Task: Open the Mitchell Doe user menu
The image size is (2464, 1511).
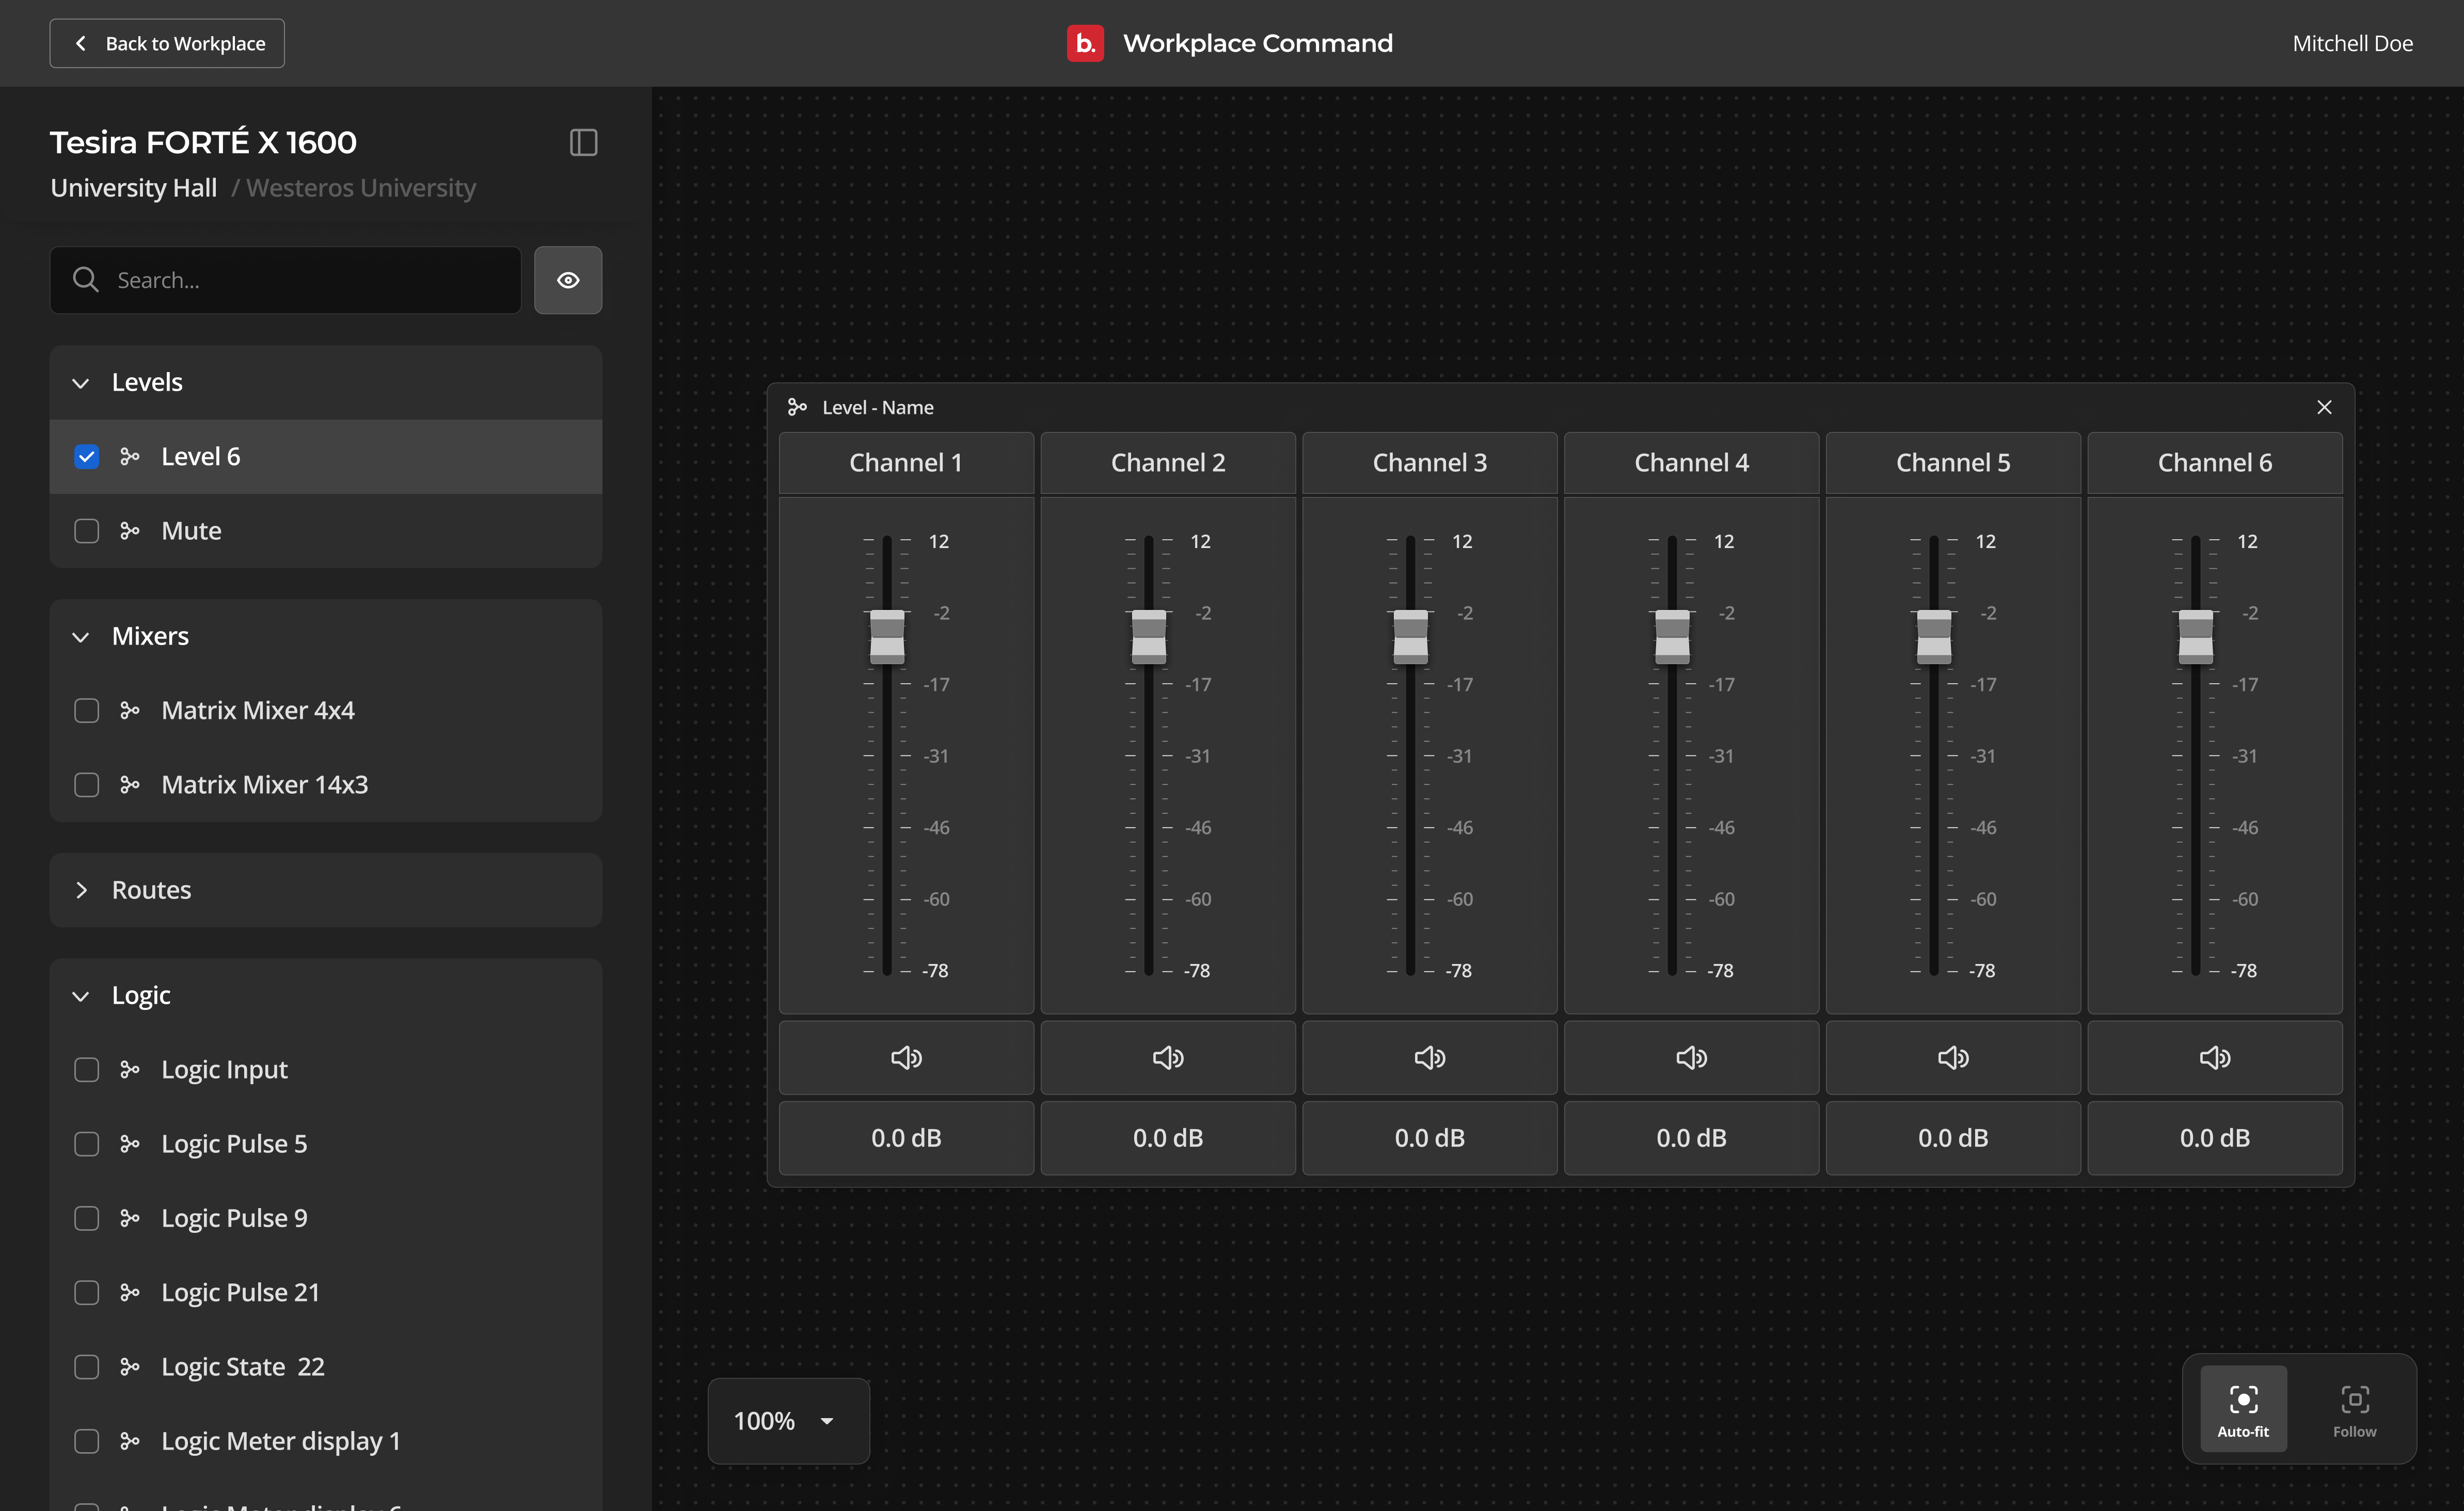Action: pyautogui.click(x=2352, y=43)
